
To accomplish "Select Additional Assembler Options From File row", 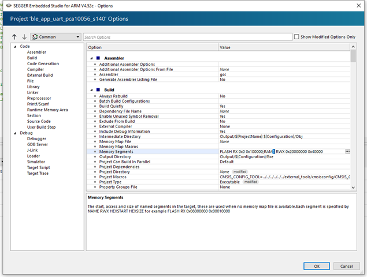I will click(218, 69).
